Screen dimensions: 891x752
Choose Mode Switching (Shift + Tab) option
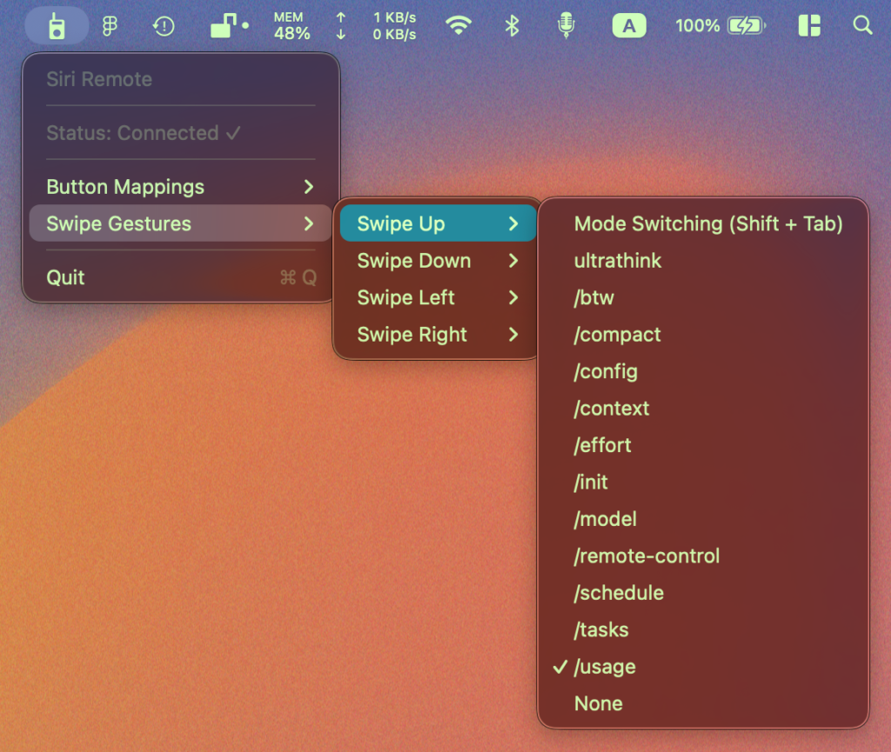[x=708, y=223]
